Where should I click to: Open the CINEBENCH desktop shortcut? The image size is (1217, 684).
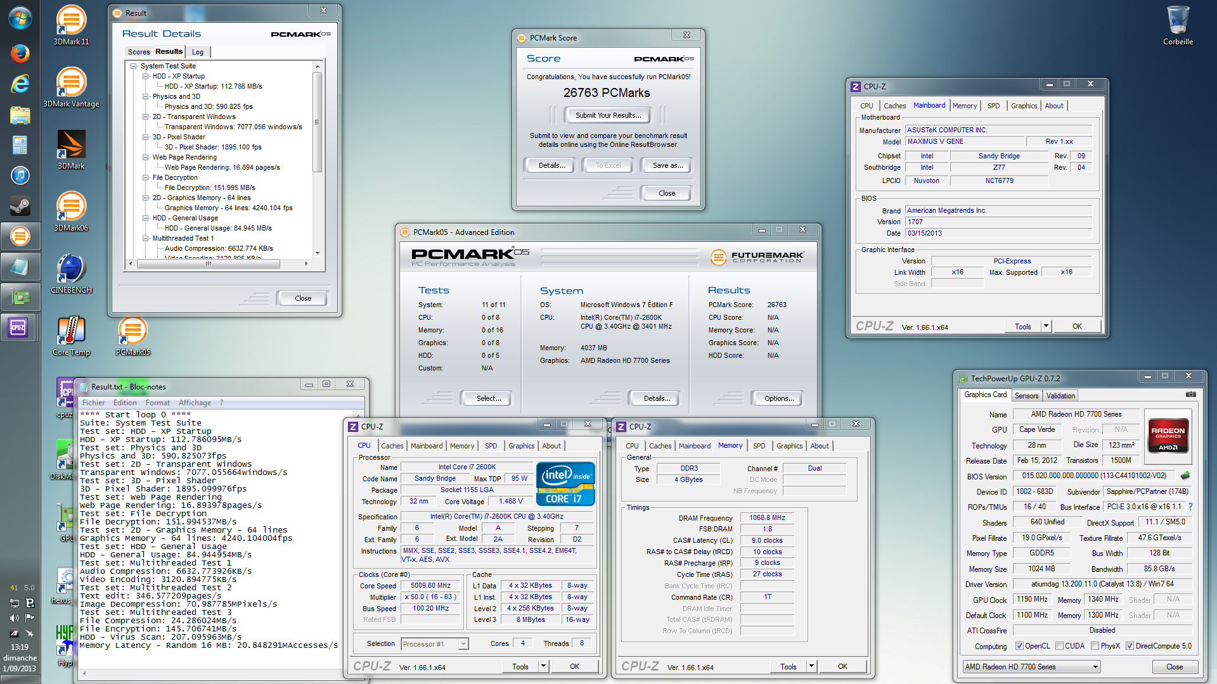[x=71, y=274]
